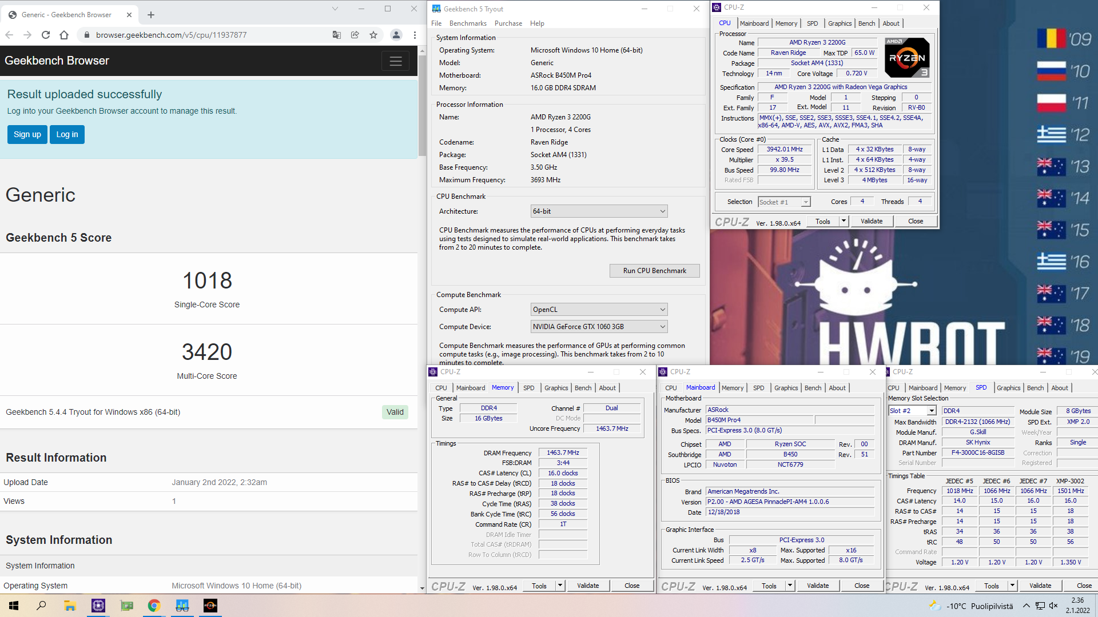Open Geekbench taskbar icon
This screenshot has width=1098, height=617.
[182, 606]
